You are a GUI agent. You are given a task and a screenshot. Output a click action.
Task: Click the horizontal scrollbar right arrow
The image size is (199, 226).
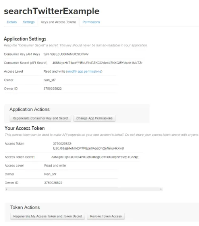[x=161, y=189]
